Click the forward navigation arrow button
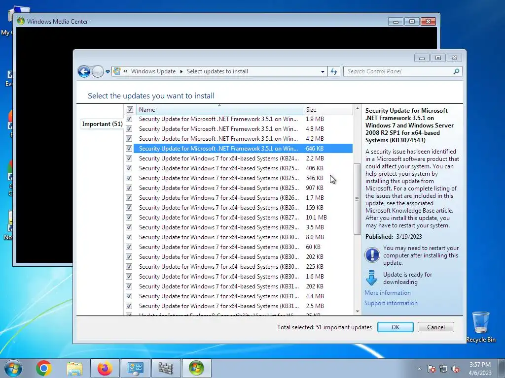 click(98, 71)
